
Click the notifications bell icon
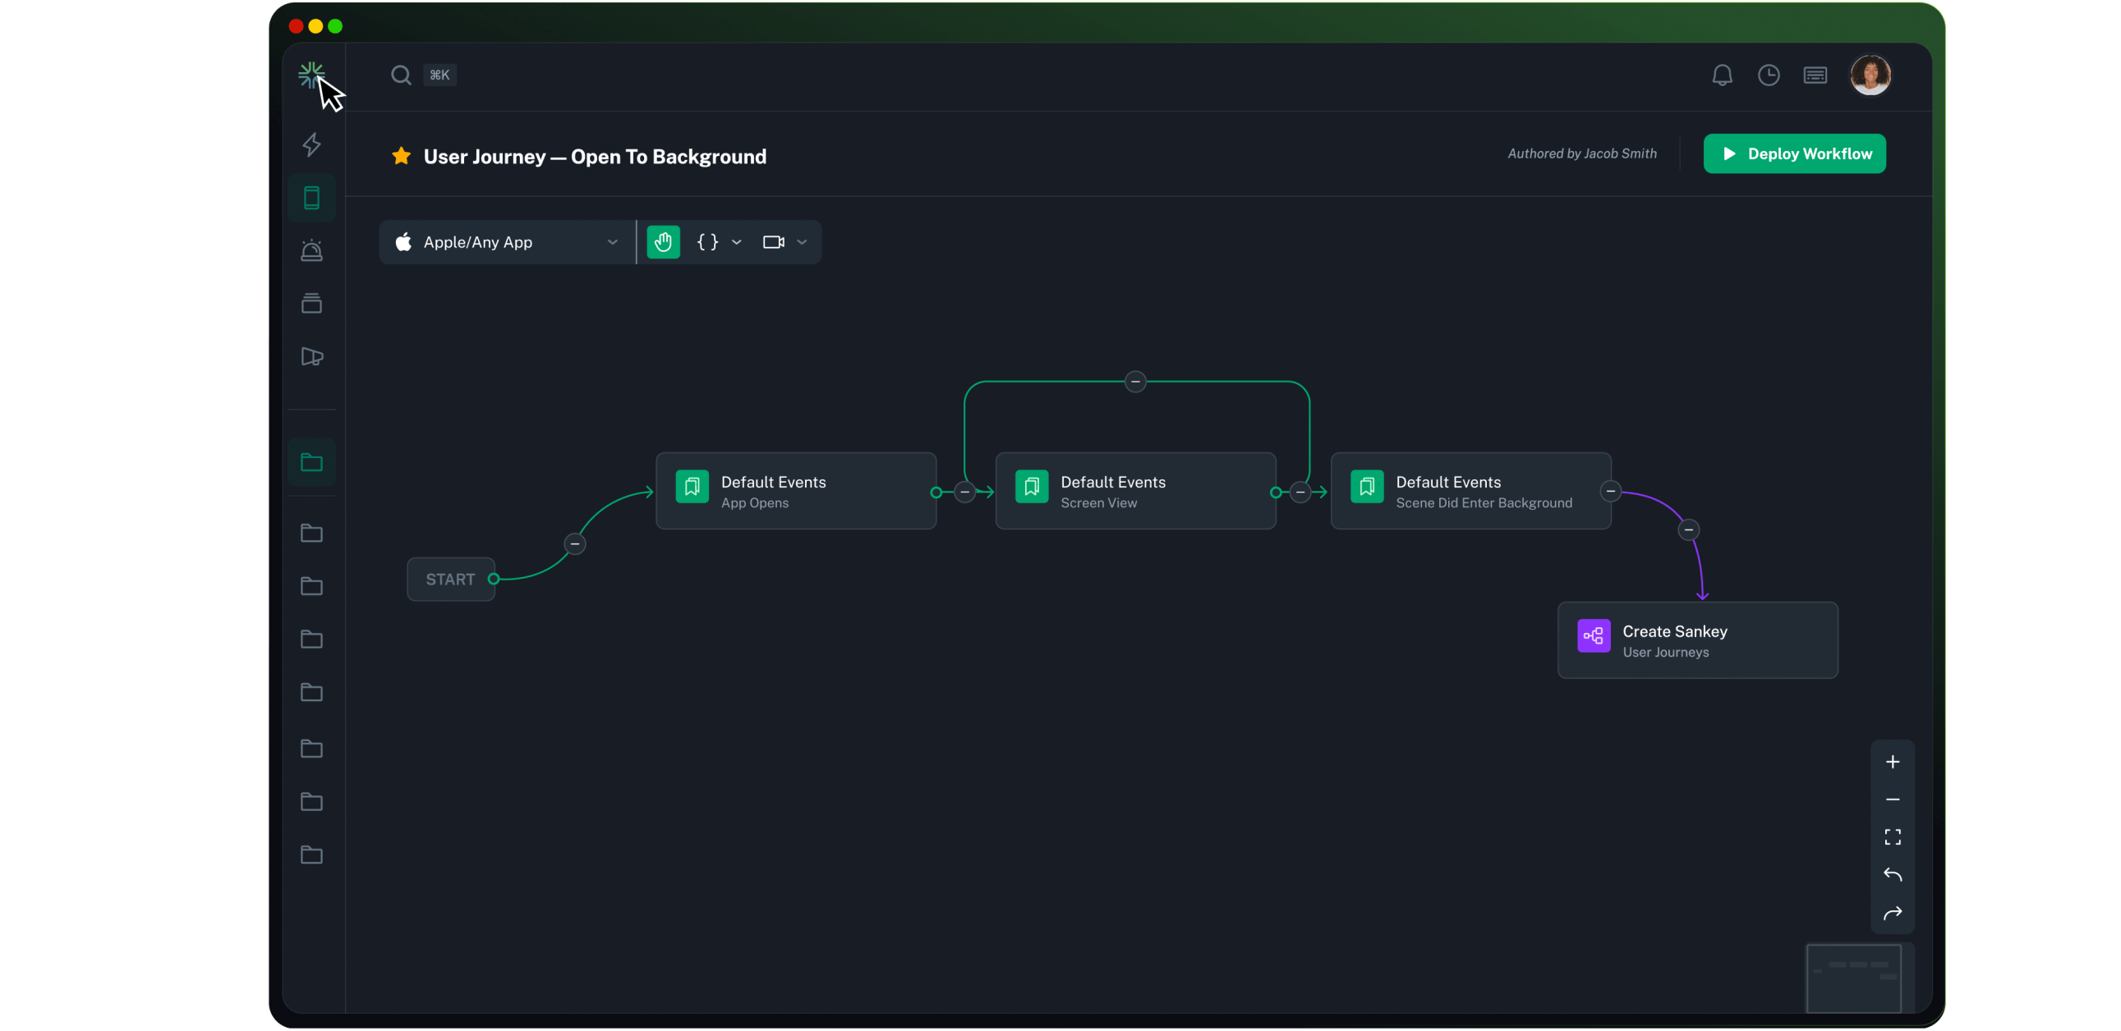pyautogui.click(x=1722, y=76)
